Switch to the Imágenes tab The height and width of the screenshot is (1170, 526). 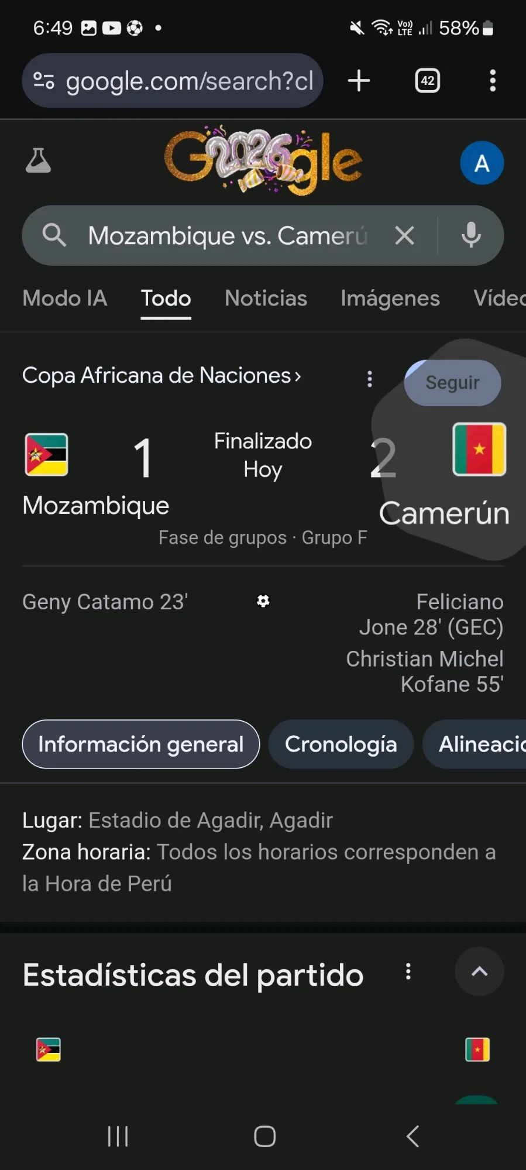coord(390,298)
